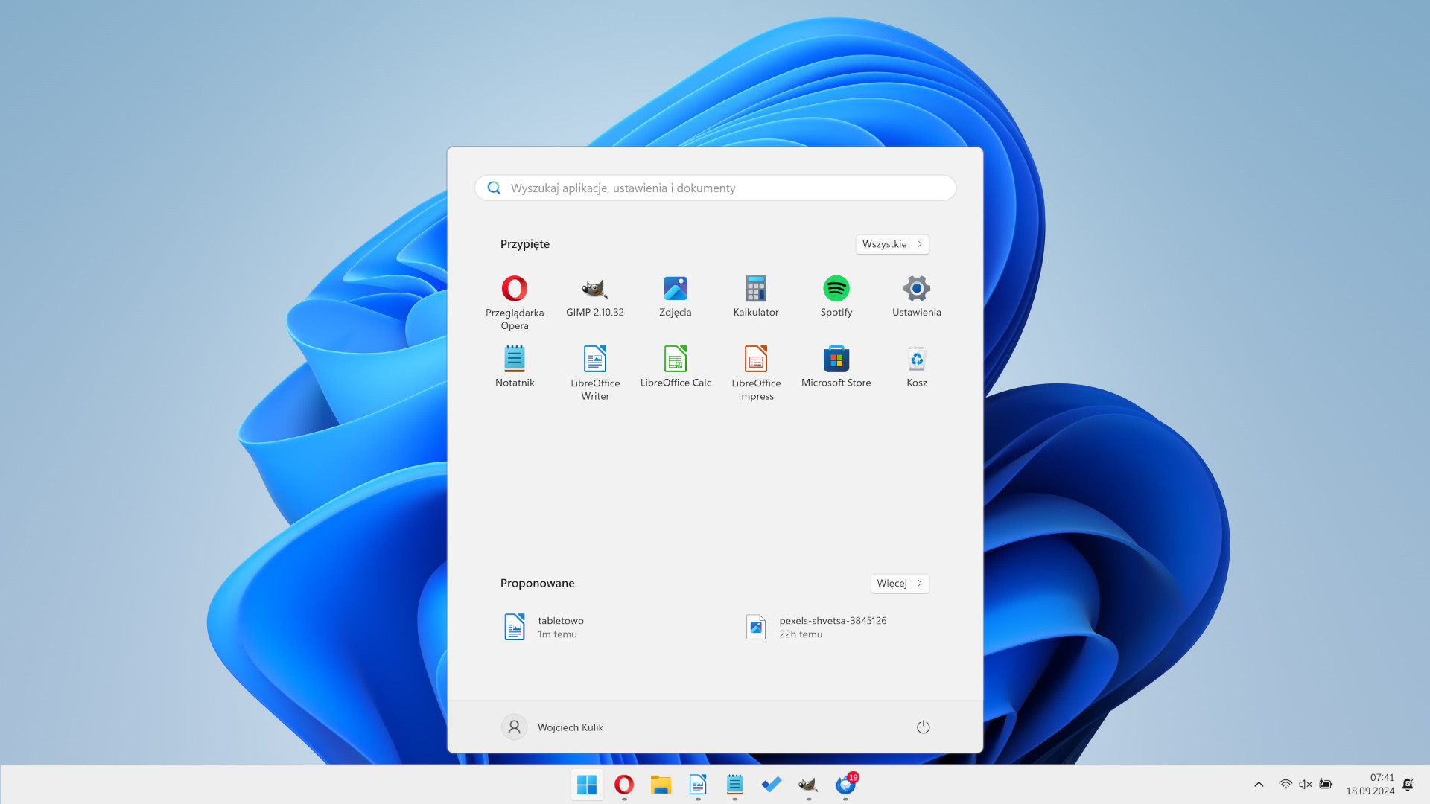1430x804 pixels.
Task: Open Wojciech Kulik user account menu
Action: 553,727
